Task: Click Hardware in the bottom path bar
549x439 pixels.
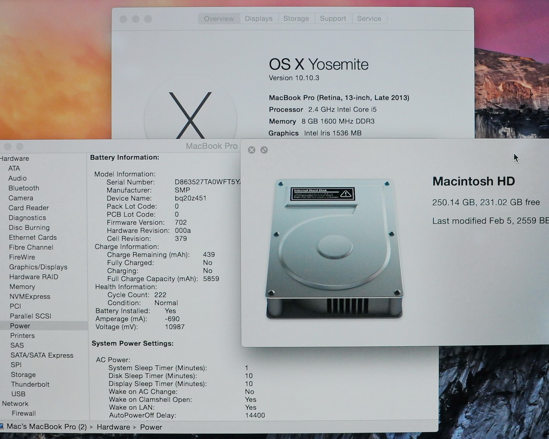Action: tap(113, 427)
